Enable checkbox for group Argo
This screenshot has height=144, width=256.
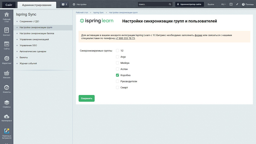(117, 57)
